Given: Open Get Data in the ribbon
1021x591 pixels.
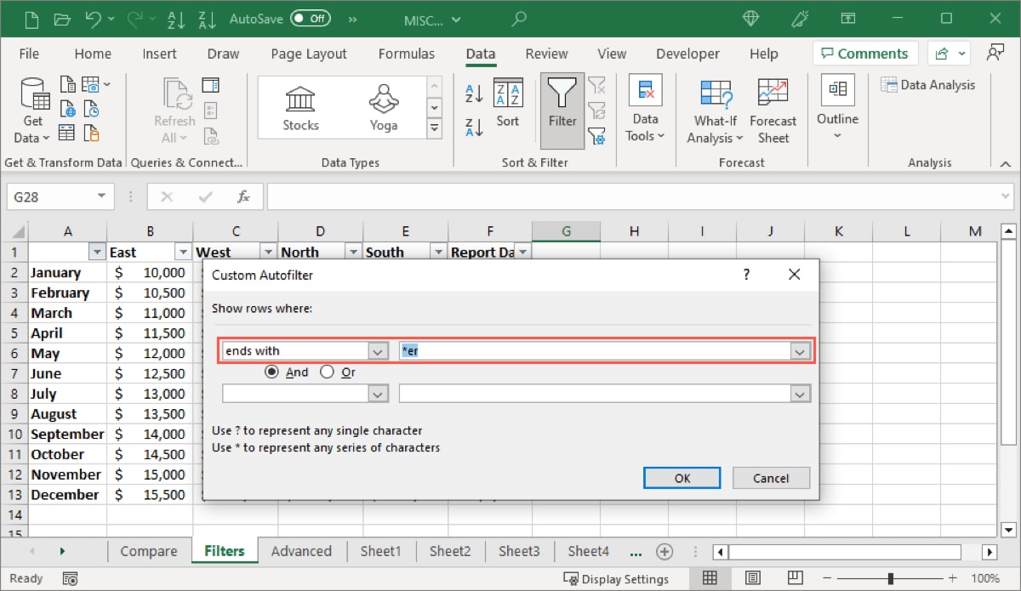Looking at the screenshot, I should (32, 109).
